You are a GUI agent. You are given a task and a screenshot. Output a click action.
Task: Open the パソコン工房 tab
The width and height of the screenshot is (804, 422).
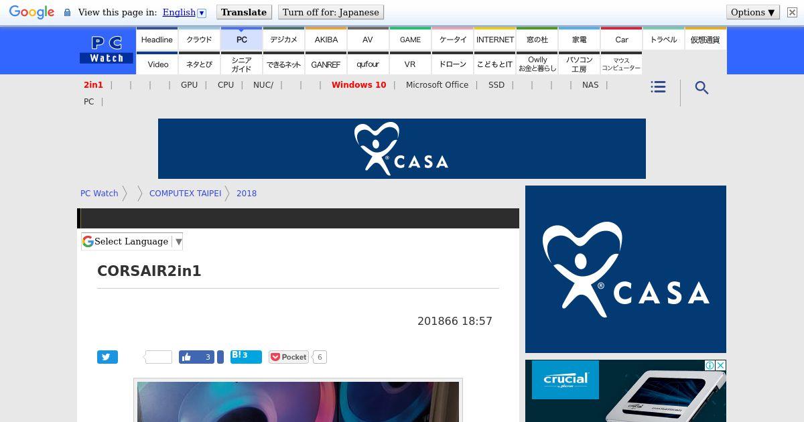(x=580, y=64)
